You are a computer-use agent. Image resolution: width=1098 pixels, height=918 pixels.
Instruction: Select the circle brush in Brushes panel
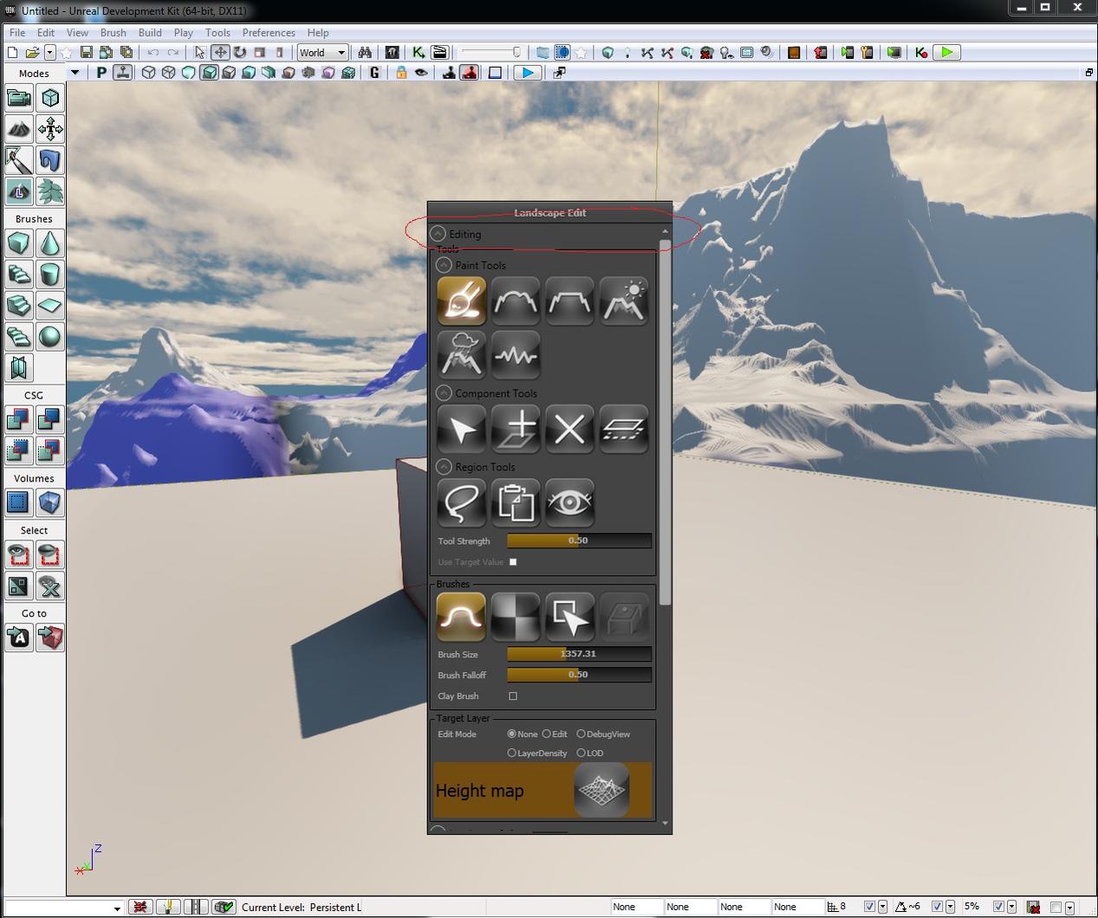pos(461,617)
